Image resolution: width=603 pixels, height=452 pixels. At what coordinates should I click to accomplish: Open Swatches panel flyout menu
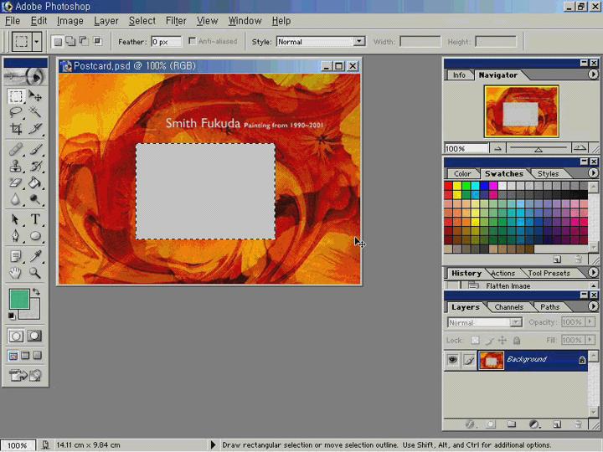tap(593, 173)
